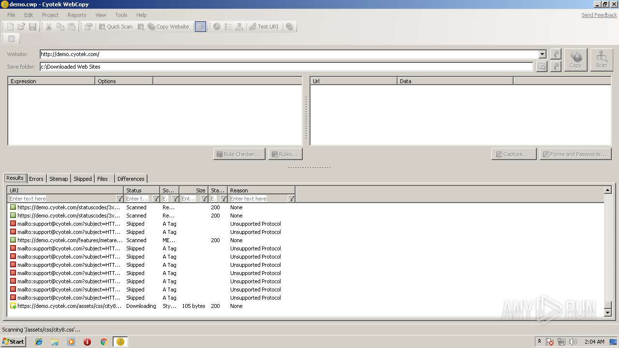Switch to the Files tab

103,179
